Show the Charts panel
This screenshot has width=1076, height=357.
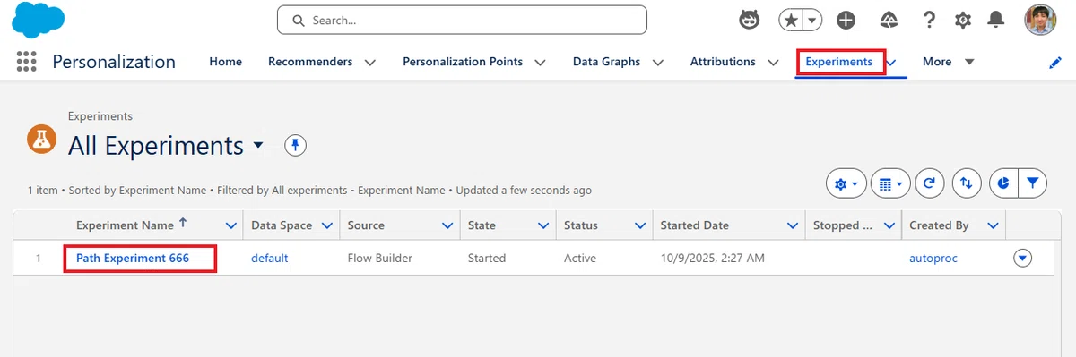[1003, 183]
